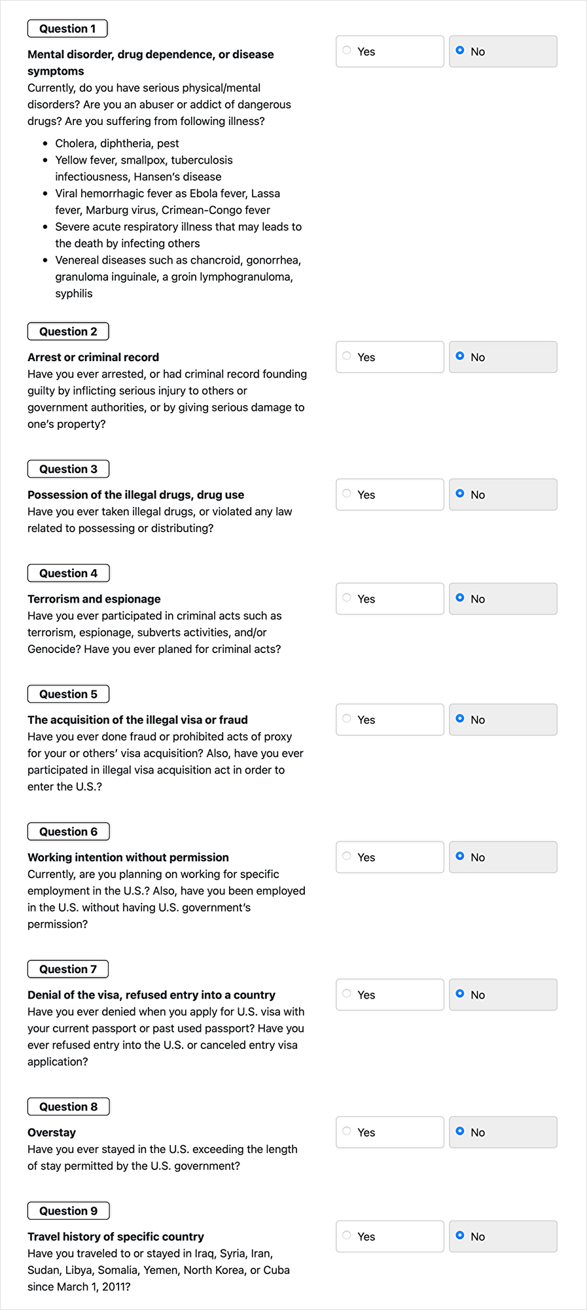Click the Question 5 label badge
Viewport: 587px width, 1310px height.
coord(68,694)
